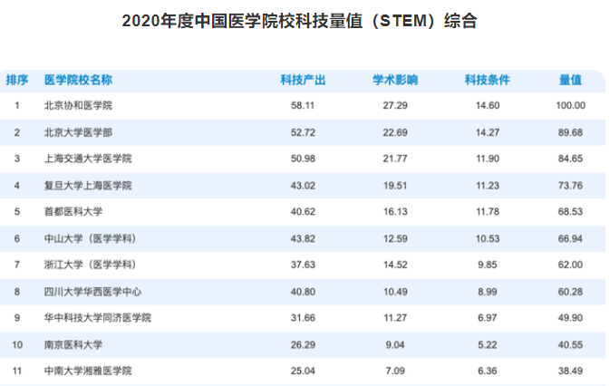Image resolution: width=610 pixels, height=386 pixels.
Task: Click the 5.22 value cell
Action: [x=487, y=345]
